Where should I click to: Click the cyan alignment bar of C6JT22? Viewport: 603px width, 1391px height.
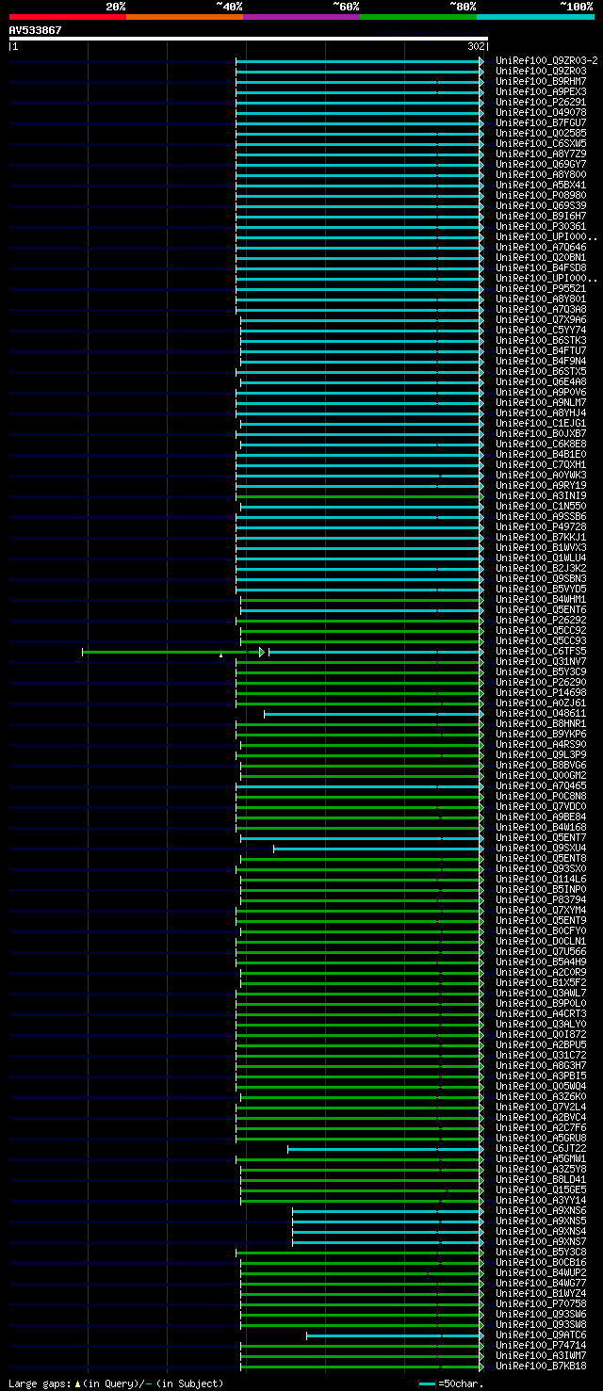pyautogui.click(x=384, y=1149)
